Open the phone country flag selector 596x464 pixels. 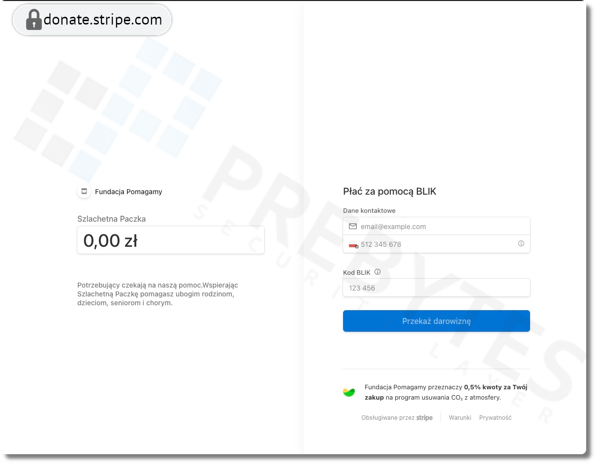353,244
